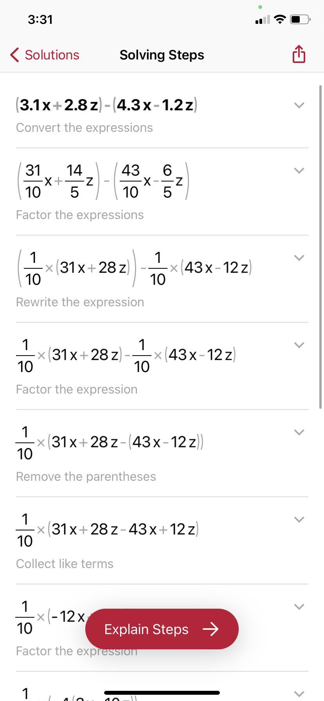324x701 pixels.
Task: Expand the Convert the expressions step
Action: point(299,105)
